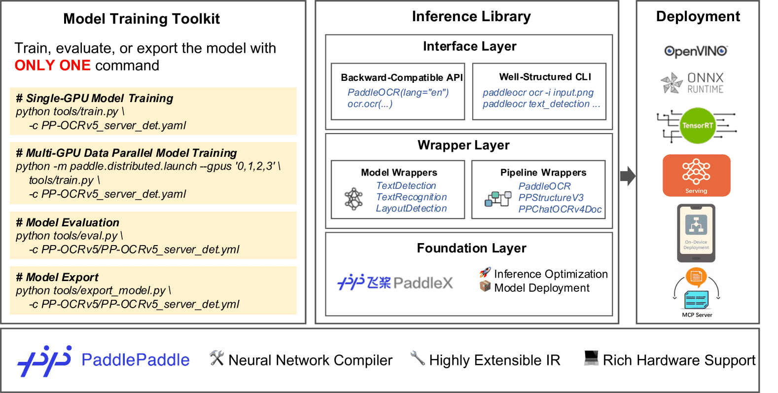The image size is (778, 393).
Task: Click the PPStructureV3 pipeline link
Action: click(551, 198)
